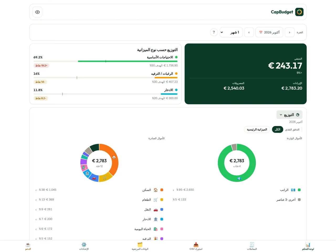Click the car icon on the donut chart
Image resolution: width=336 pixels, height=252 pixels.
coord(94,178)
